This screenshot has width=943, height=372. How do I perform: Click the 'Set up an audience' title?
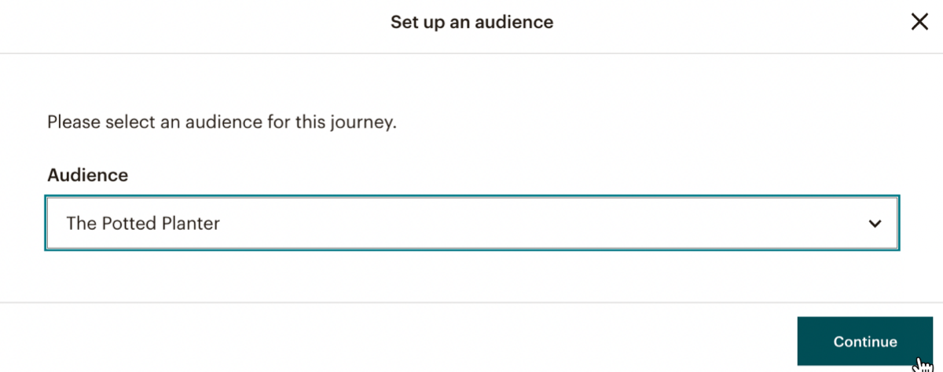pos(472,22)
